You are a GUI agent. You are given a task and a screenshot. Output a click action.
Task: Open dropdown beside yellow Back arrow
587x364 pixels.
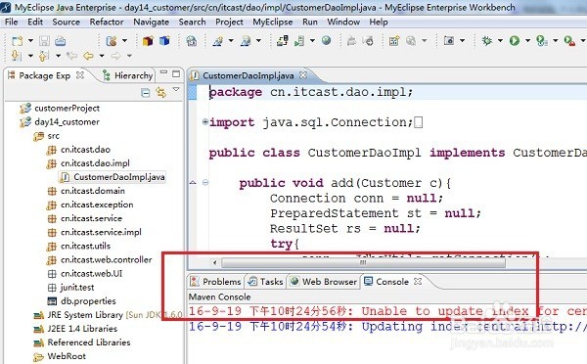[102, 56]
